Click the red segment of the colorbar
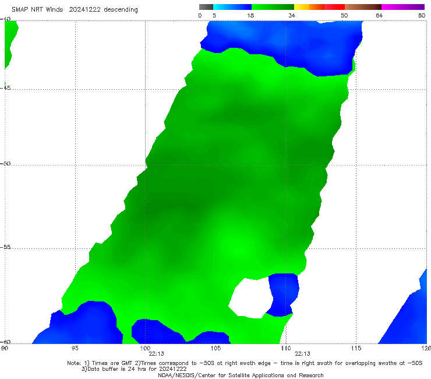The width and height of the screenshot is (431, 379). 334,7
